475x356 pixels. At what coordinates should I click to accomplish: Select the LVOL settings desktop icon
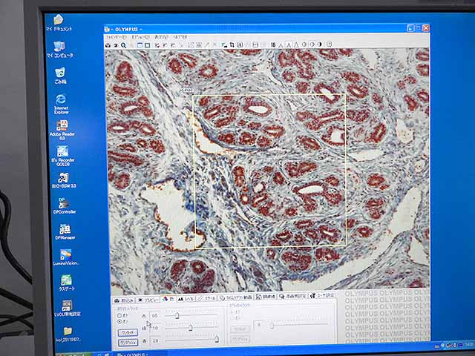(x=68, y=309)
